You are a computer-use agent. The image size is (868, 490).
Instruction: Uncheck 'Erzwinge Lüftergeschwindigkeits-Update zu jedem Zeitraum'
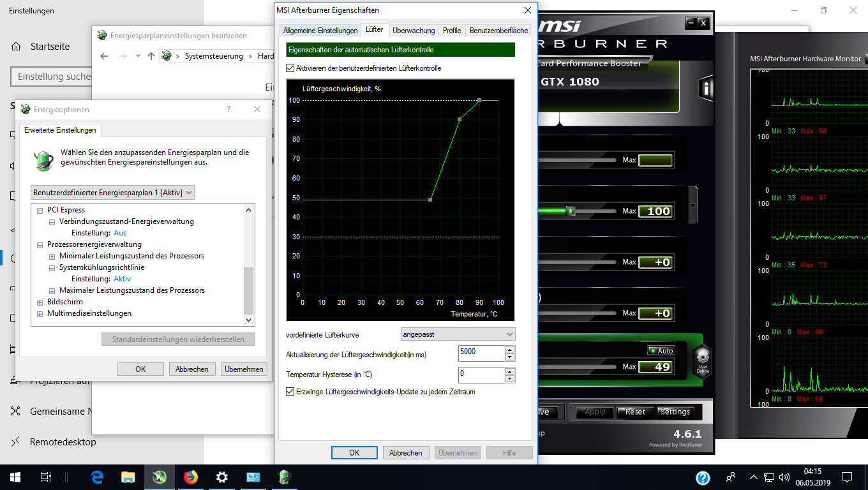tap(290, 392)
